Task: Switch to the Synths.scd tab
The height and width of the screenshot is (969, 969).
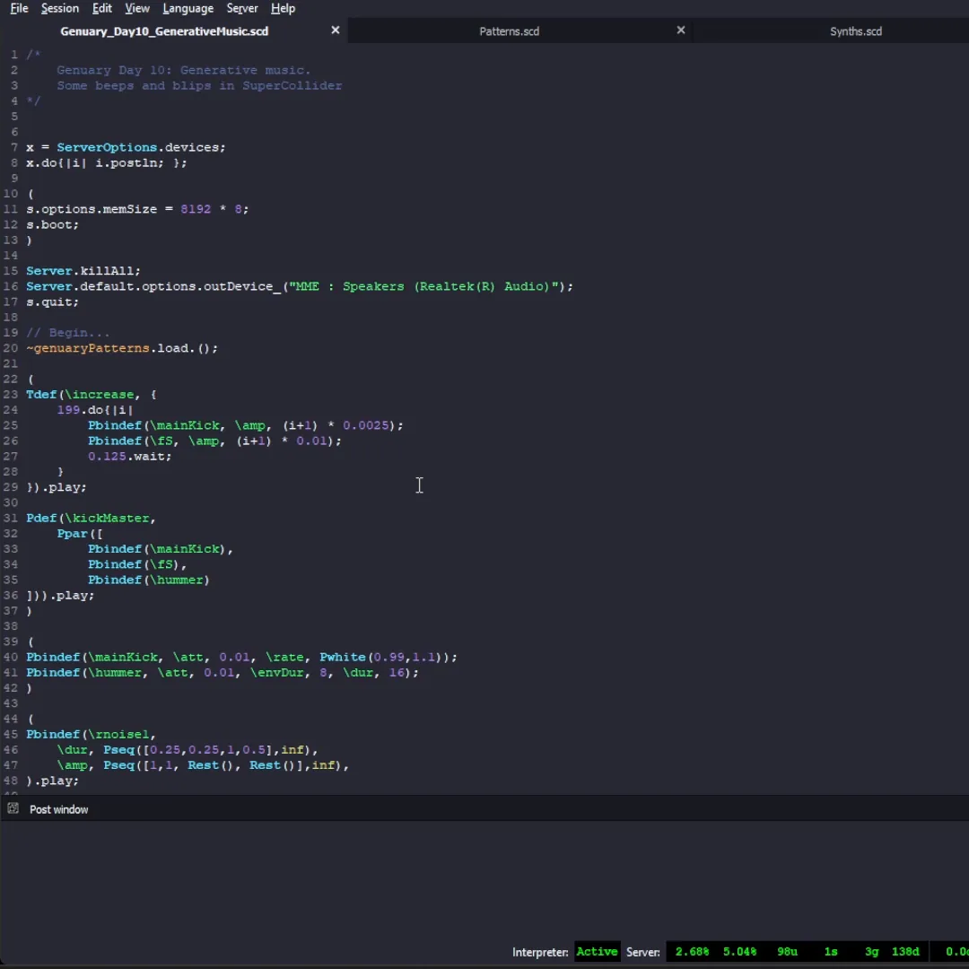Action: [855, 31]
